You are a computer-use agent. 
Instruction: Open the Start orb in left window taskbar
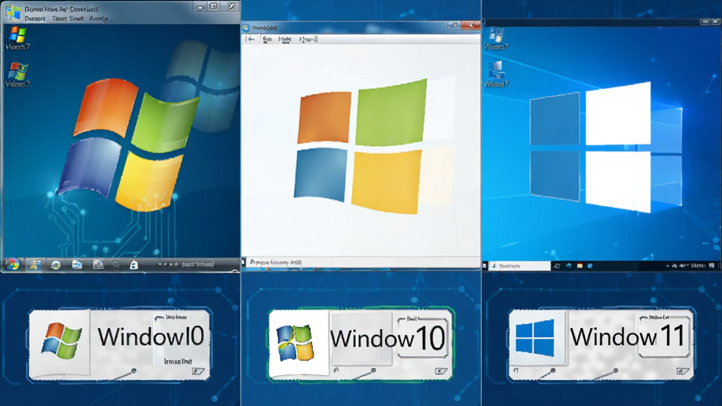[13, 264]
